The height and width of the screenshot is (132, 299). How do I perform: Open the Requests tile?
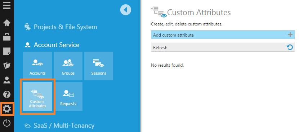68,96
